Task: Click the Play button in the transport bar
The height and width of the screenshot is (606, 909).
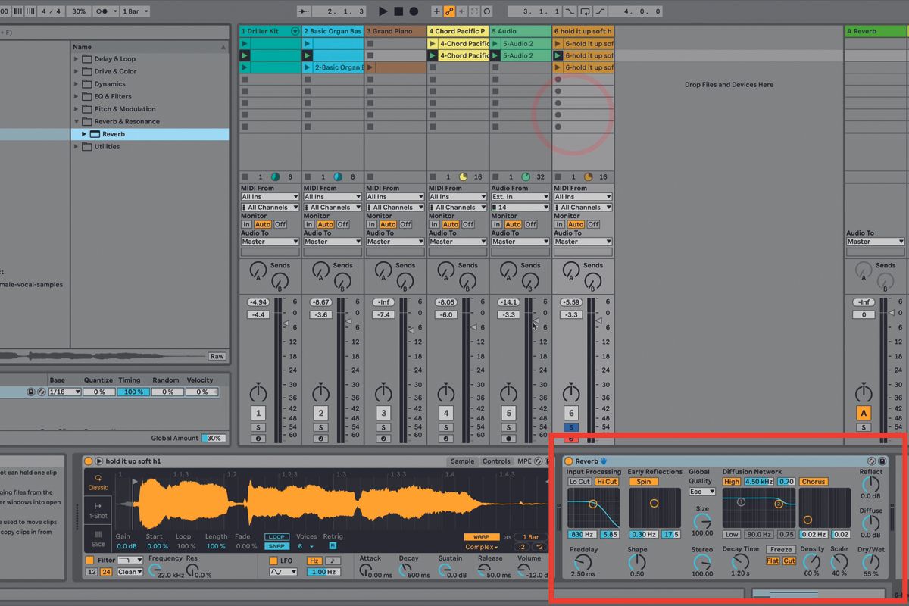Action: pyautogui.click(x=382, y=11)
